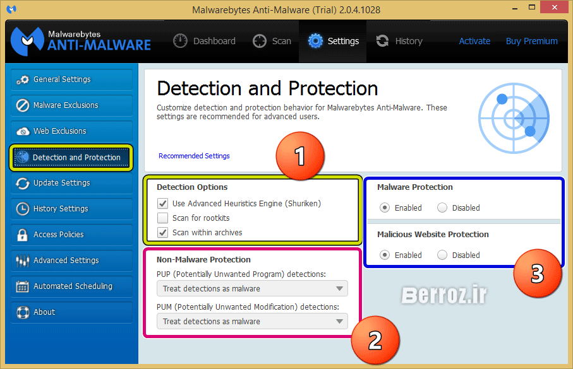This screenshot has height=369, width=573.
Task: Click the Update Settings arrows icon
Action: [23, 183]
